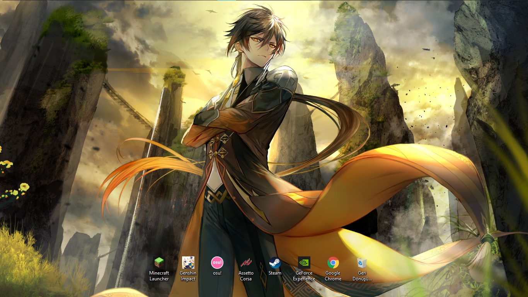Click the "Genshin Impact" label text
The height and width of the screenshot is (297, 528).
(x=188, y=276)
